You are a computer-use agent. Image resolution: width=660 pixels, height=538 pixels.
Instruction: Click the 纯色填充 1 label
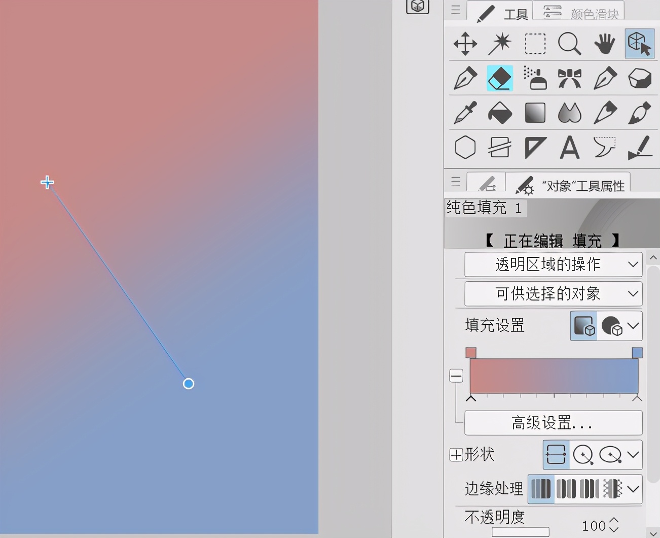pyautogui.click(x=484, y=208)
